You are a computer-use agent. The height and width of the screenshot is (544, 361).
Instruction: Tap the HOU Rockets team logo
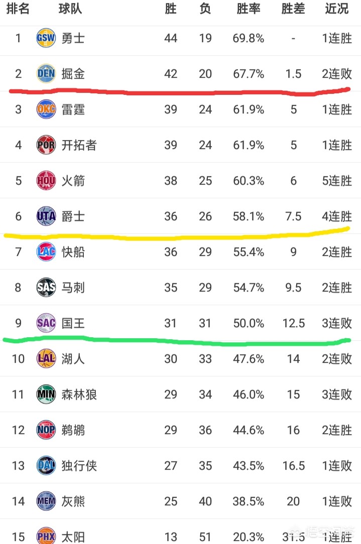(x=46, y=180)
